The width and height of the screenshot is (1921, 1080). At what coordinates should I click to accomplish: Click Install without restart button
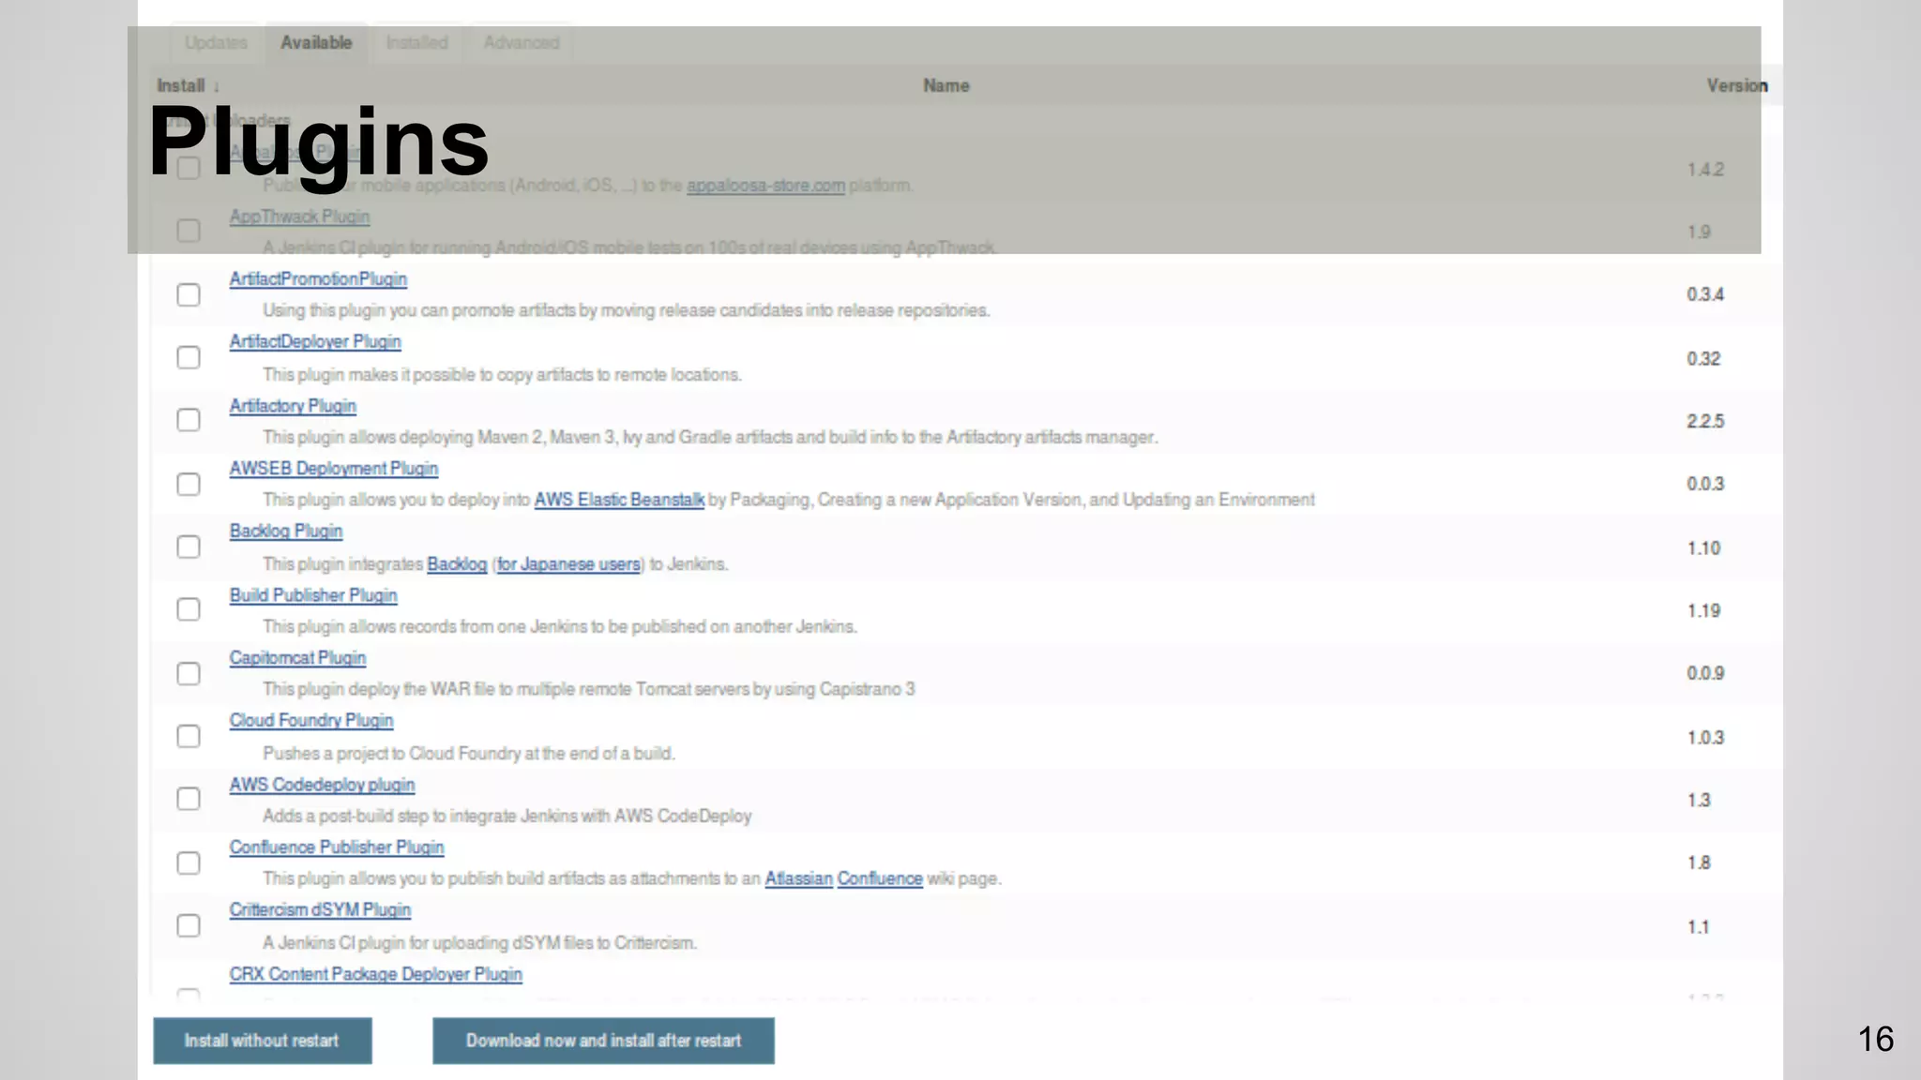tap(263, 1041)
